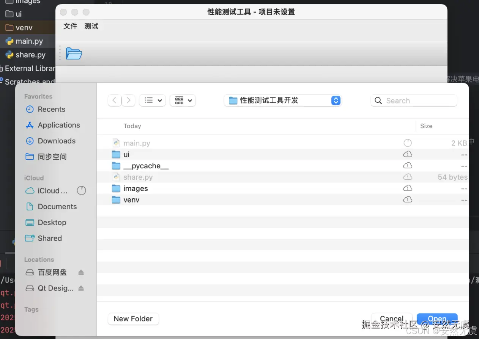This screenshot has width=479, height=339.
Task: Select 同步空间 in the sidebar
Action: (x=52, y=157)
